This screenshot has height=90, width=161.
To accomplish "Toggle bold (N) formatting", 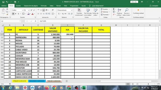I will point(13,14).
